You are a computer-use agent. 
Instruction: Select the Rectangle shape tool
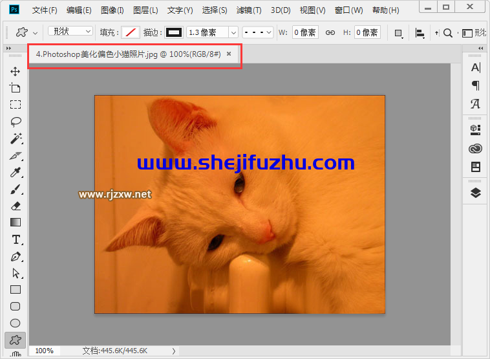[x=16, y=290]
